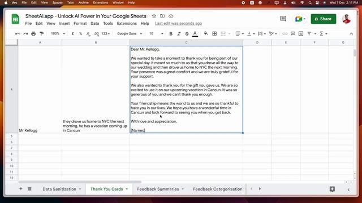
Task: Click the green Share button
Action: (x=323, y=19)
